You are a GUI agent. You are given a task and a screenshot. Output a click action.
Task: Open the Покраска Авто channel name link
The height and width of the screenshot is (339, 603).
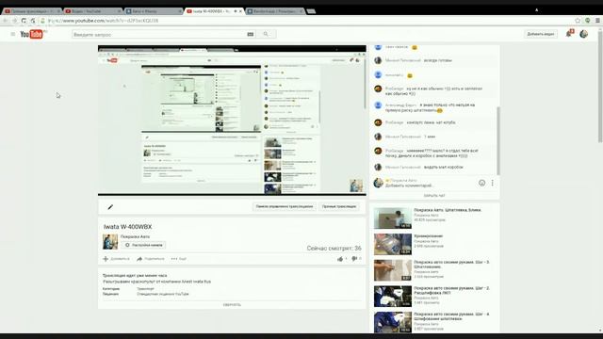point(135,236)
